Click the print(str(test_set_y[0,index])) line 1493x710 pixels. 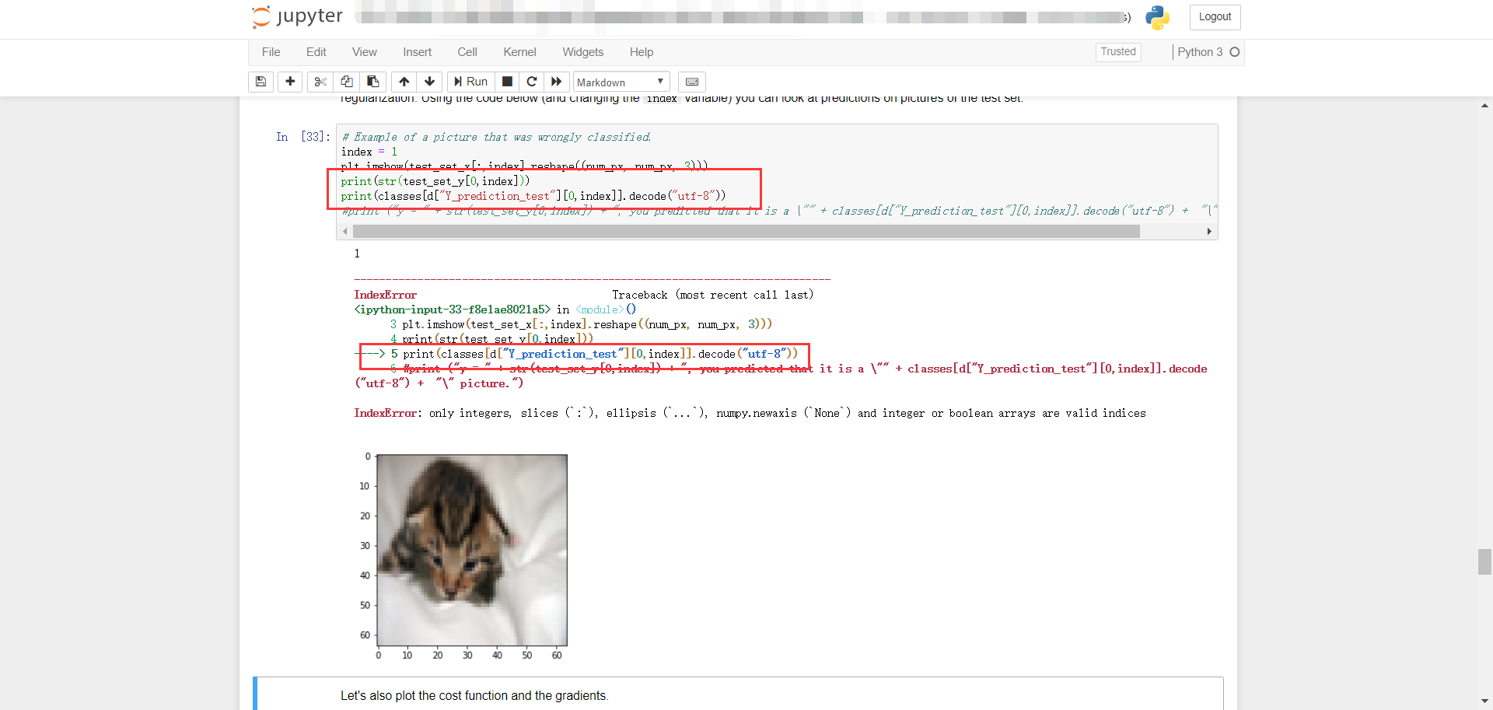coord(435,181)
